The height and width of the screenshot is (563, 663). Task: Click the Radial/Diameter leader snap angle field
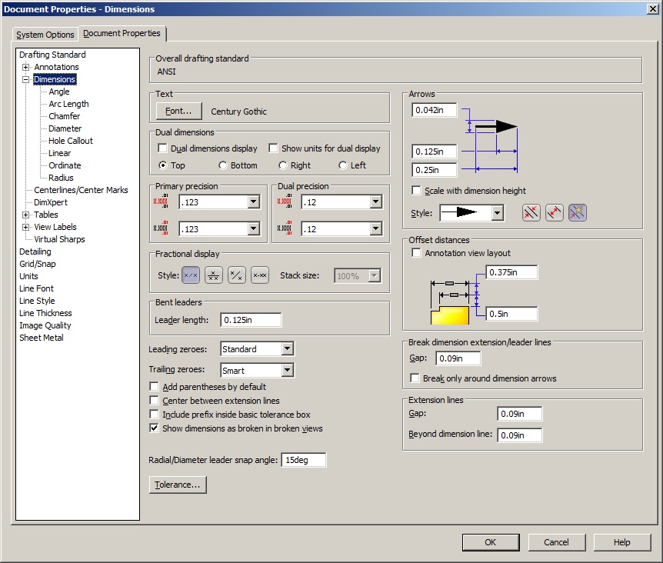pos(304,460)
